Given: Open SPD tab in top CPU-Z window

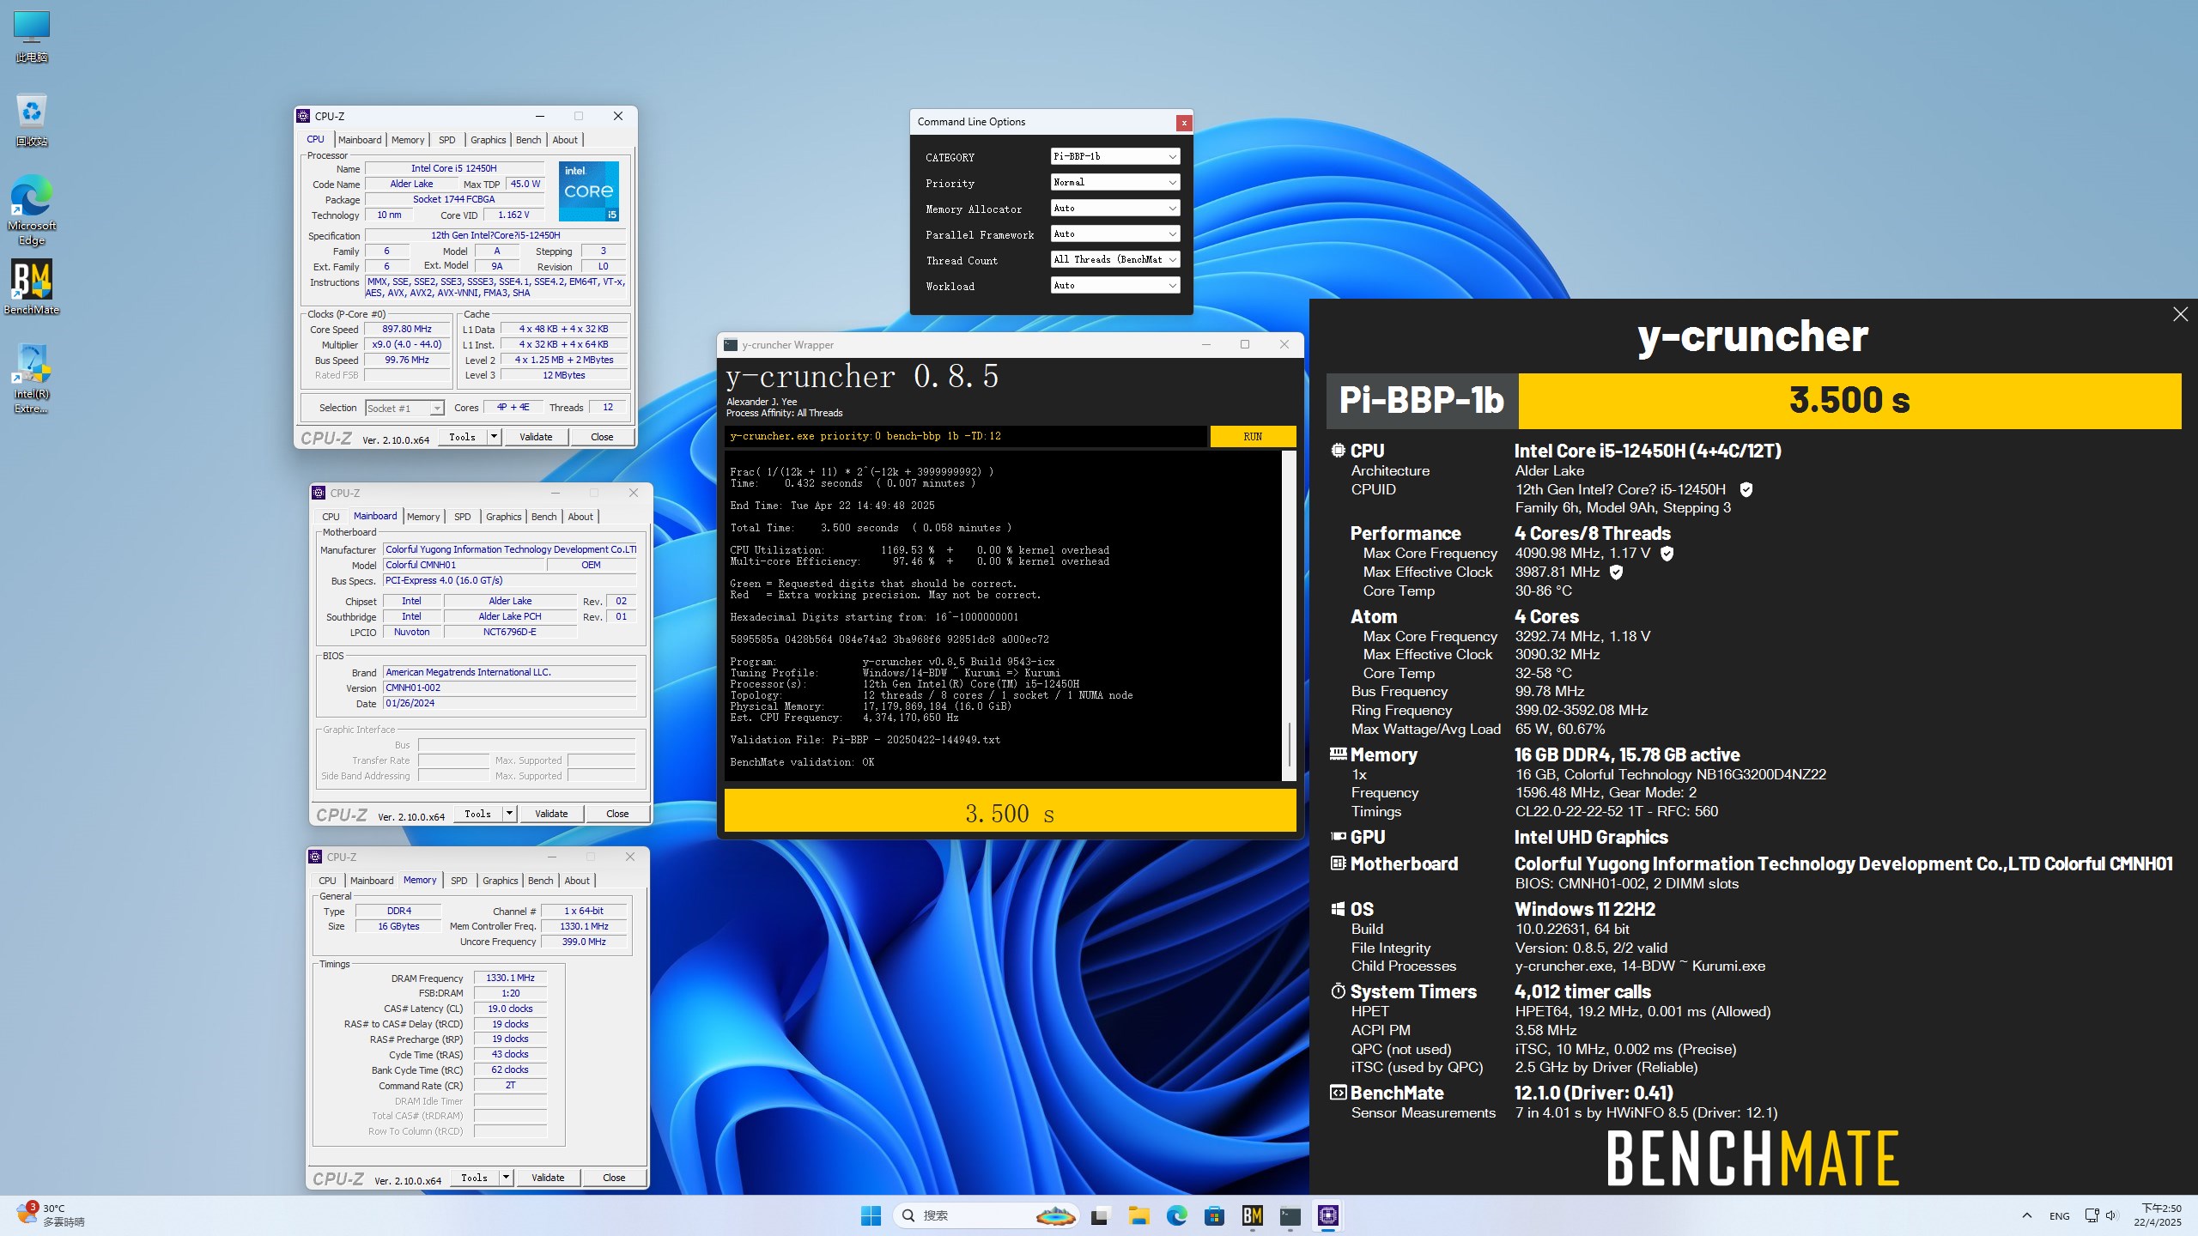Looking at the screenshot, I should pos(447,140).
